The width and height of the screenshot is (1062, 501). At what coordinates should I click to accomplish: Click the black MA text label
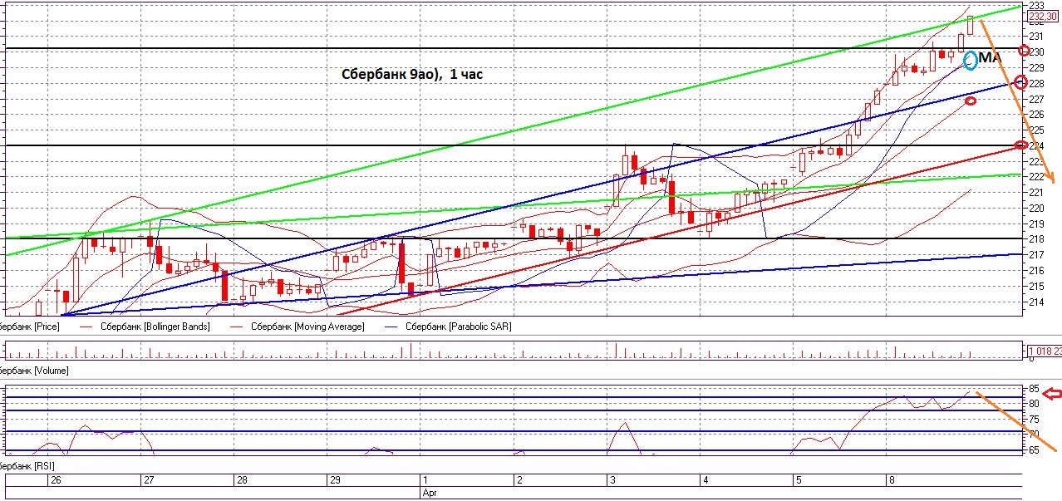pyautogui.click(x=990, y=57)
